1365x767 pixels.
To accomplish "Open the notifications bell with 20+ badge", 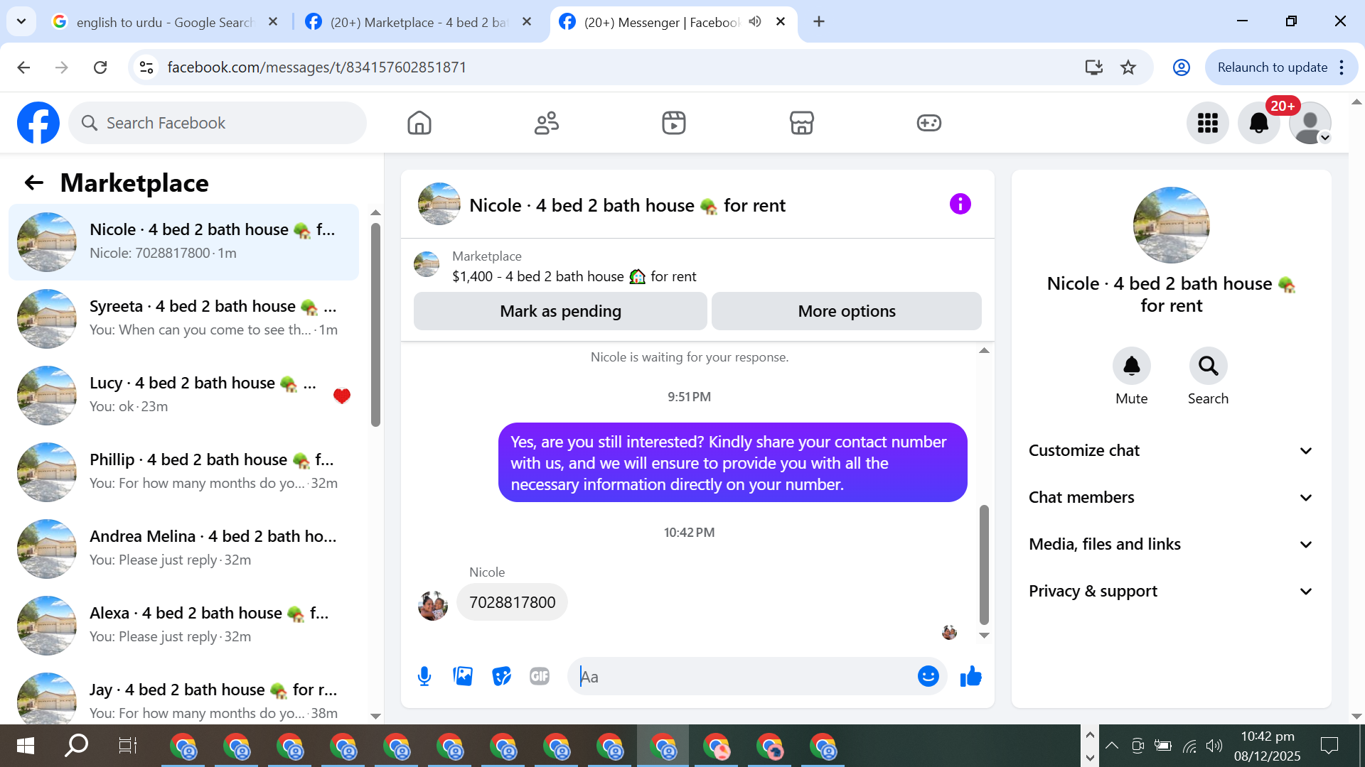I will (1259, 123).
